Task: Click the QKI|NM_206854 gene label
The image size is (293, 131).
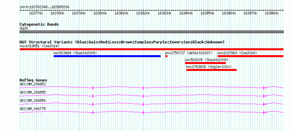Action: point(33,100)
